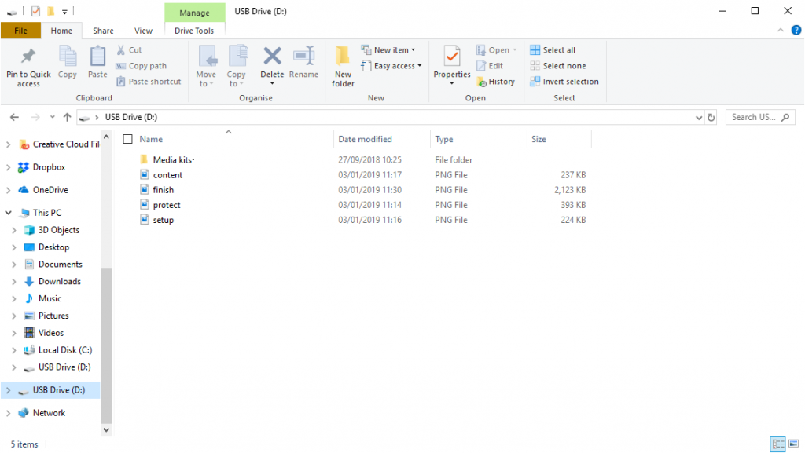Go up one folder level arrow
The height and width of the screenshot is (453, 805).
tap(67, 117)
